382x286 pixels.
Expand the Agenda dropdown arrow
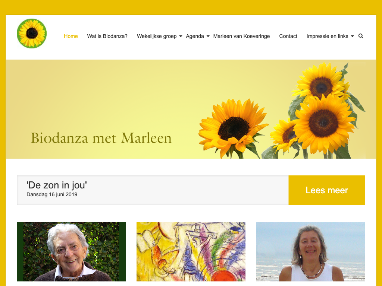pos(208,36)
